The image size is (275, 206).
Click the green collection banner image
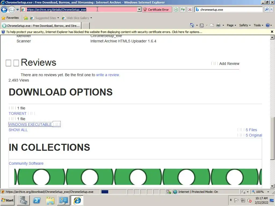tap(138, 176)
